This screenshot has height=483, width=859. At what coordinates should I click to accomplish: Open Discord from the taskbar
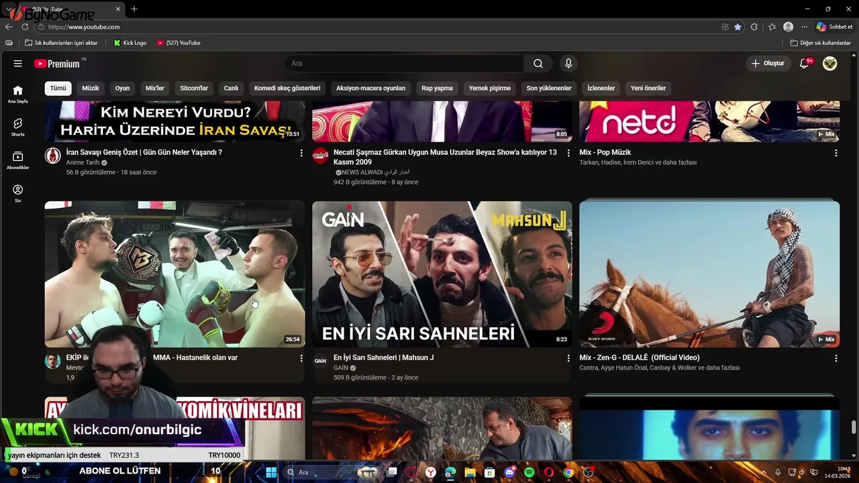click(509, 472)
